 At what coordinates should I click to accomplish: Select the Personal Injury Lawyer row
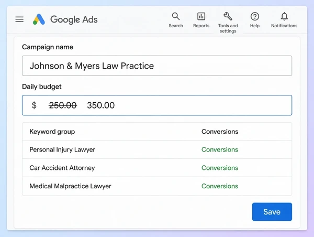tap(157, 149)
